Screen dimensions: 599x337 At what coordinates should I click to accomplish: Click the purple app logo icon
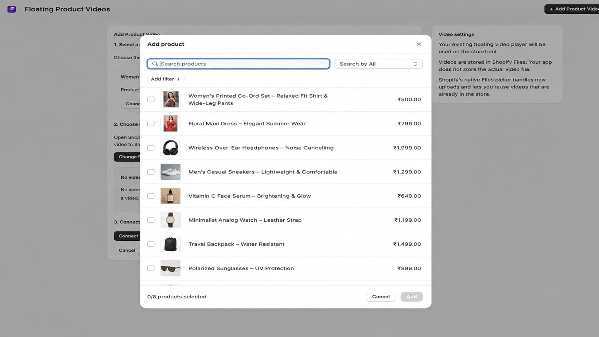[x=12, y=9]
